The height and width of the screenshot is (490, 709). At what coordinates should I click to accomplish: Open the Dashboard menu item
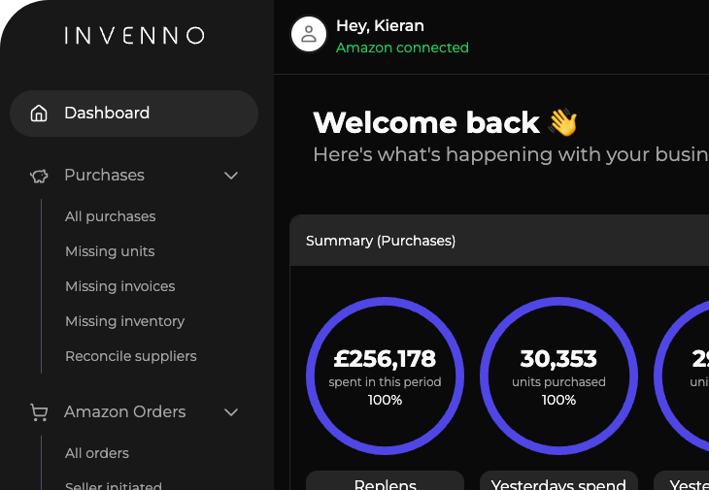pos(134,114)
